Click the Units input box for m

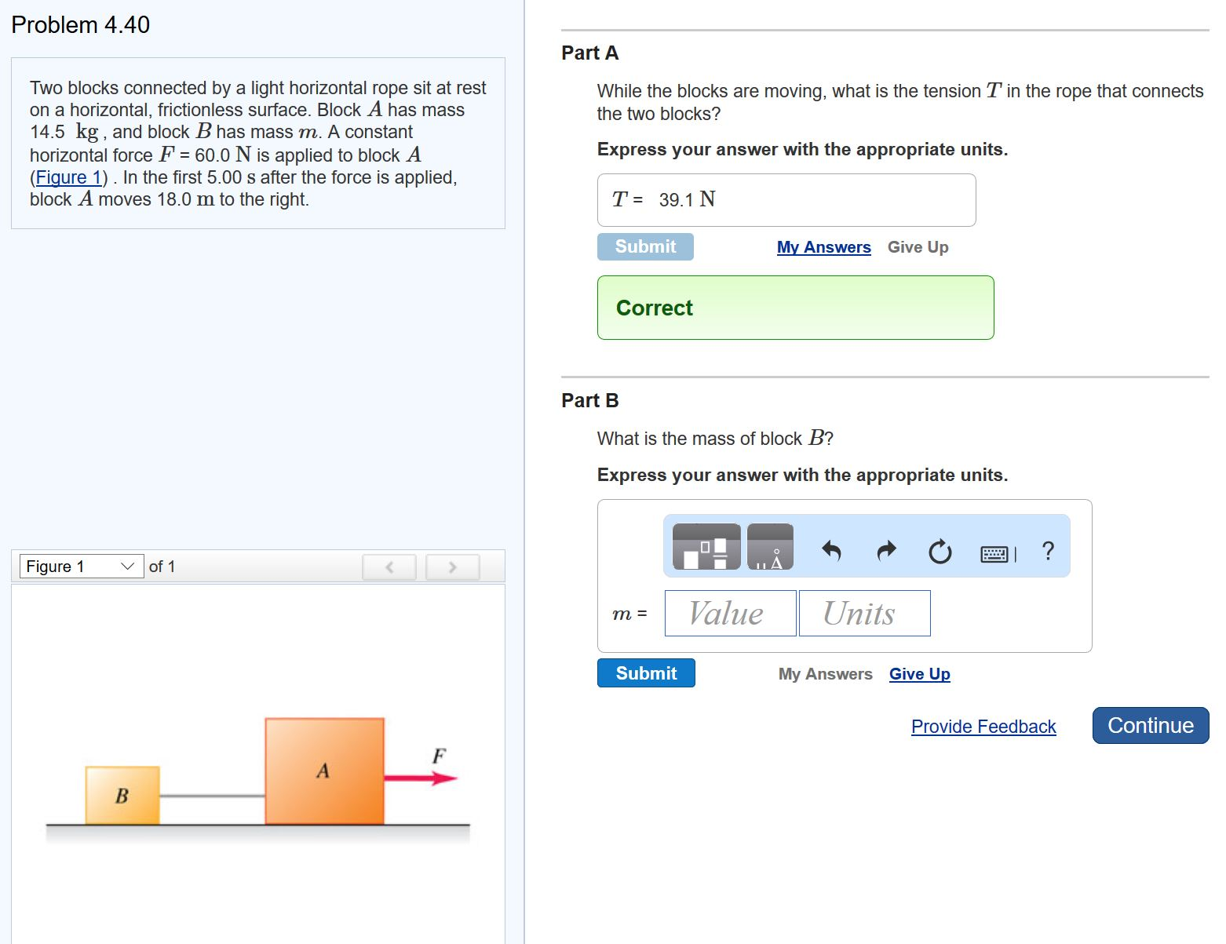coord(864,613)
